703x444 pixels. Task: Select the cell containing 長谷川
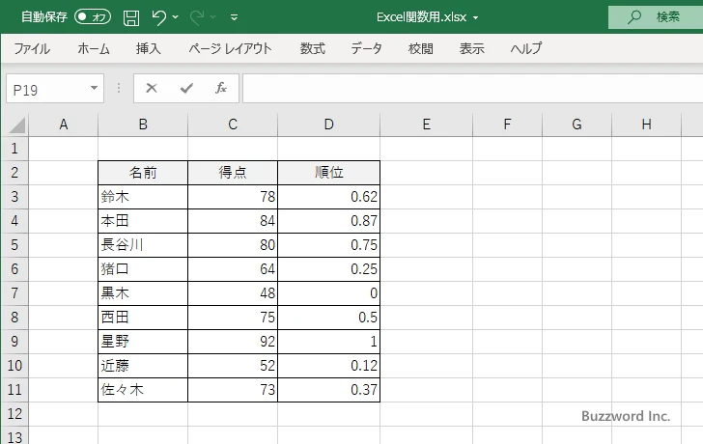pyautogui.click(x=143, y=245)
